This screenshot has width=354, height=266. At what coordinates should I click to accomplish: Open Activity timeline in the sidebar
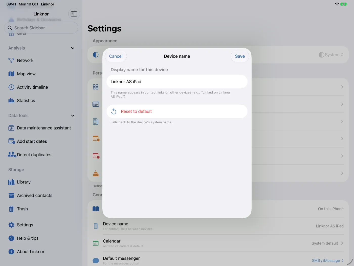pyautogui.click(x=41, y=87)
